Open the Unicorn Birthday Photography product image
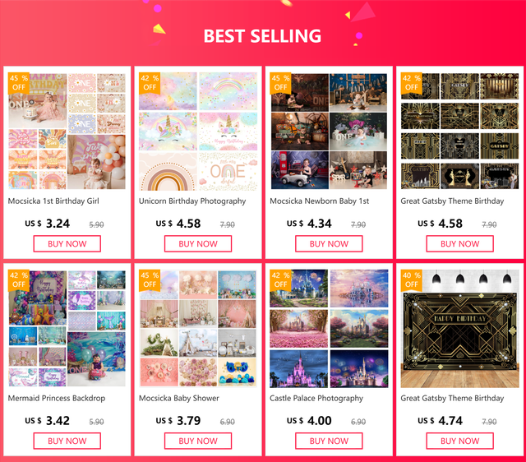The height and width of the screenshot is (462, 526). click(198, 132)
